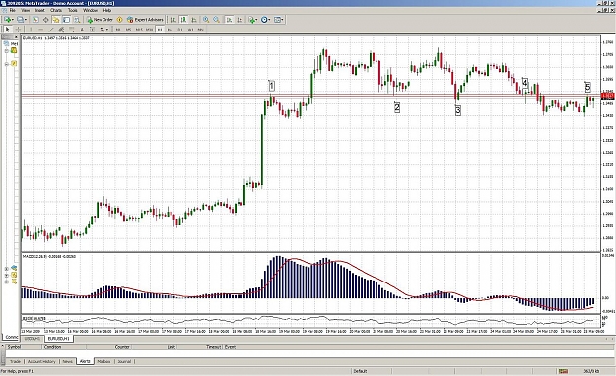Toggle the Chart Shift icon

[x=240, y=20]
